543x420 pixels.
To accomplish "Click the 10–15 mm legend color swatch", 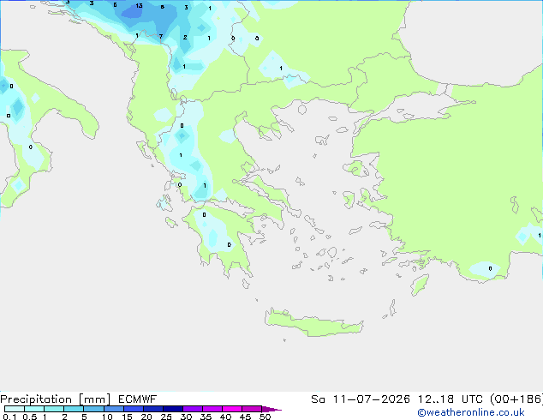I will tap(114, 409).
